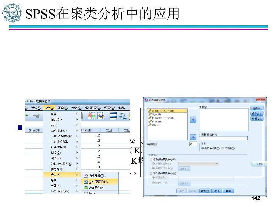This screenshot has height=207, width=277.
Task: Open 实用程序(U) (Utilities) menu
Action: [x=93, y=108]
